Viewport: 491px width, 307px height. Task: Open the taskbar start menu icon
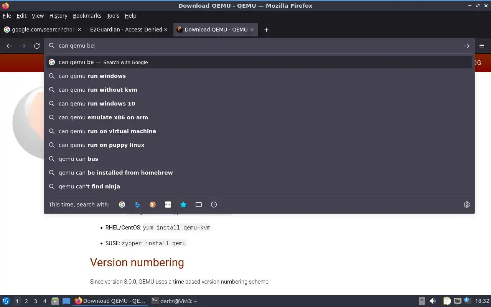click(6, 301)
